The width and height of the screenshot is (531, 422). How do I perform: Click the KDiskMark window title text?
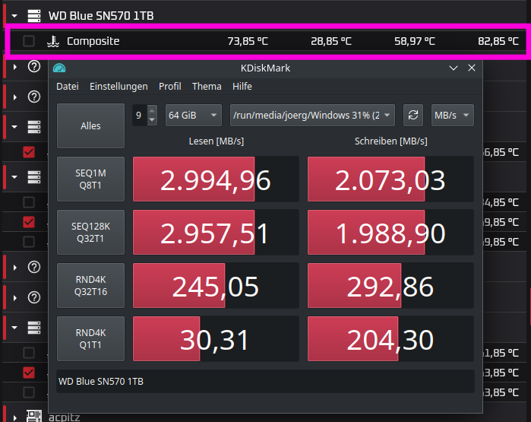pyautogui.click(x=265, y=68)
